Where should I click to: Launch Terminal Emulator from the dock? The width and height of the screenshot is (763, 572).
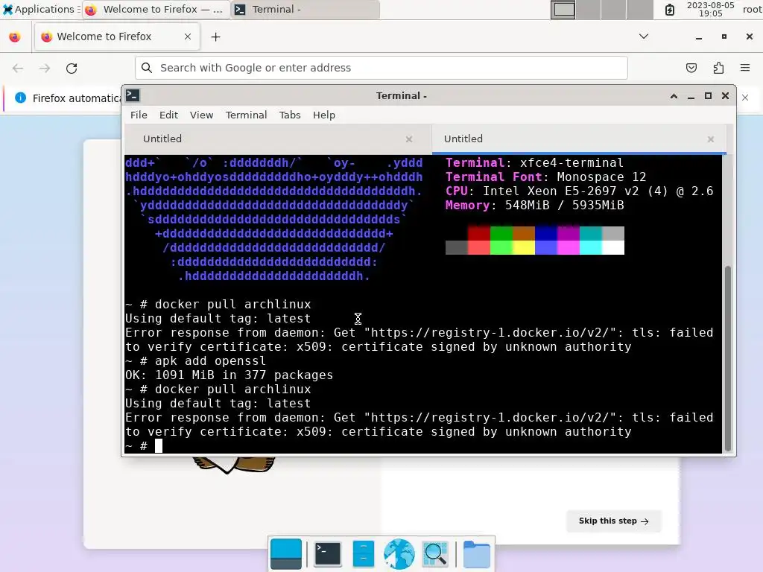pyautogui.click(x=328, y=554)
